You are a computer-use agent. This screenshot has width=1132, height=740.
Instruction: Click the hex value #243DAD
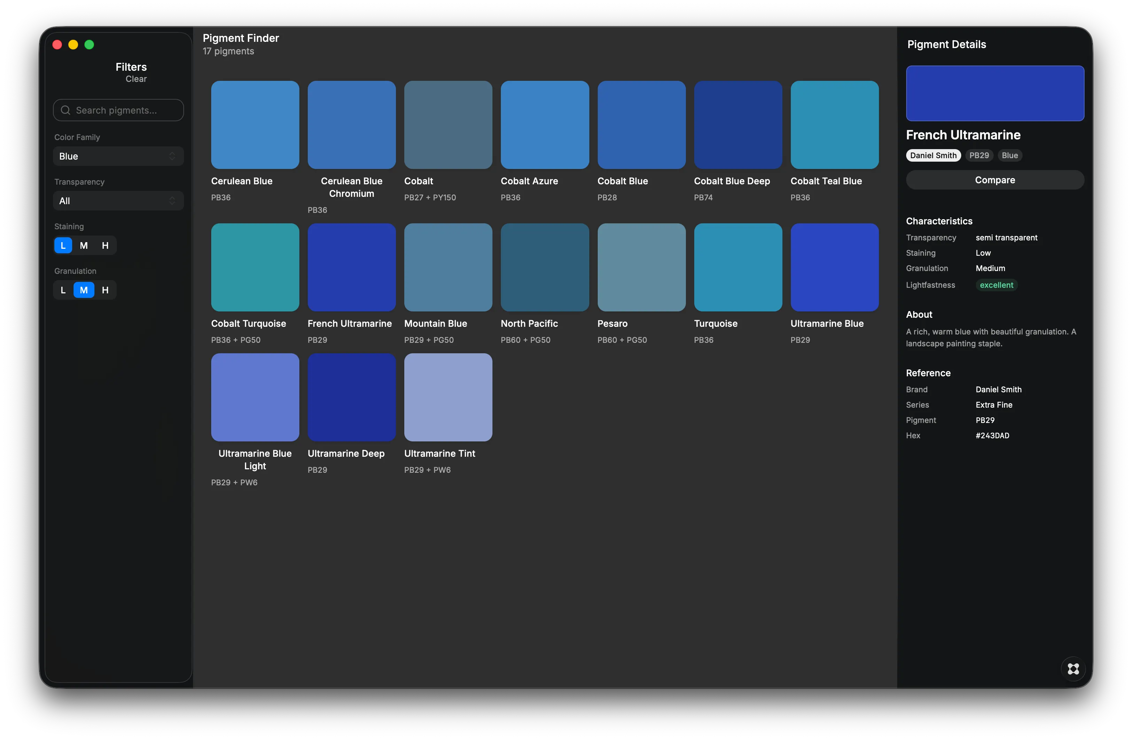[992, 435]
